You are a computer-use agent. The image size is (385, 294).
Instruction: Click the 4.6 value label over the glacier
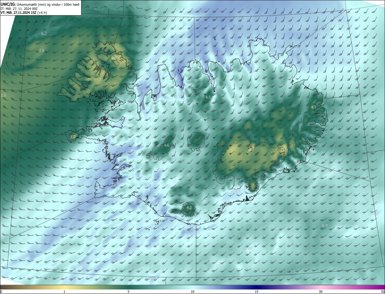point(167,145)
